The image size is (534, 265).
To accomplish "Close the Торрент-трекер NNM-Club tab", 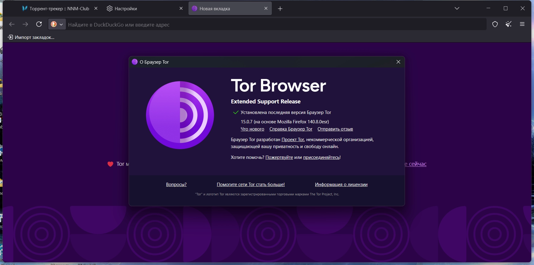I will click(96, 8).
